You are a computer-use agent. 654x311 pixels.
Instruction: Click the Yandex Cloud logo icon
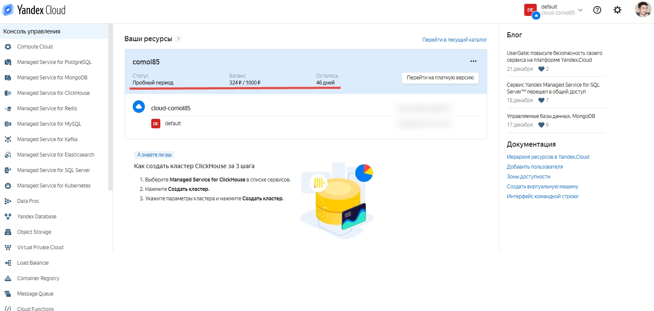pyautogui.click(x=8, y=10)
